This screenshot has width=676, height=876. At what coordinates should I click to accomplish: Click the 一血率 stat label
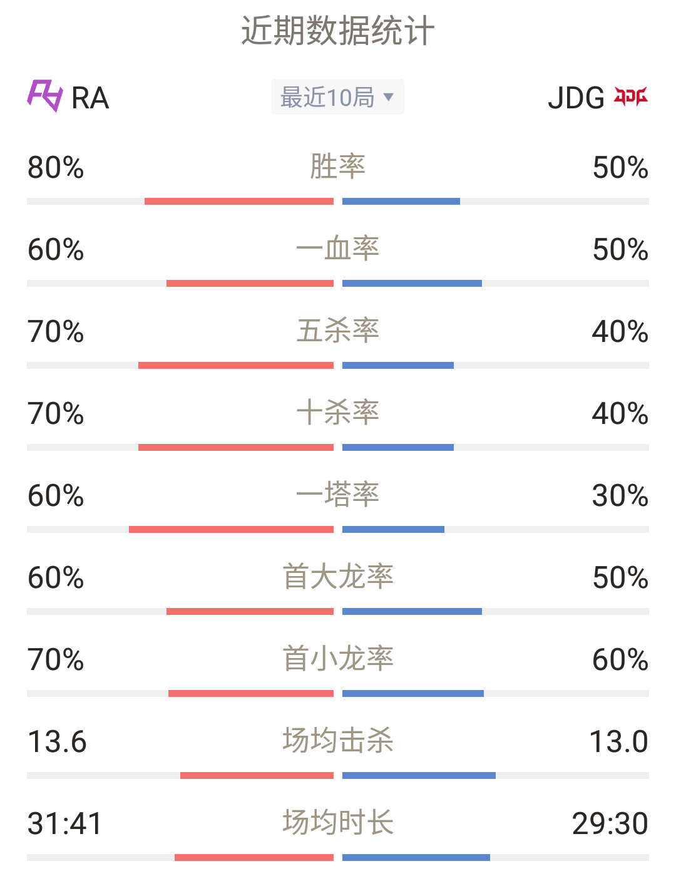click(338, 249)
